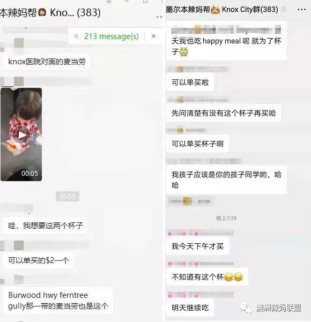Click the '明天继续吃' message bubble
311x322 pixels.
point(190,308)
